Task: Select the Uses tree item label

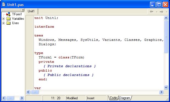Action: pos(15,23)
